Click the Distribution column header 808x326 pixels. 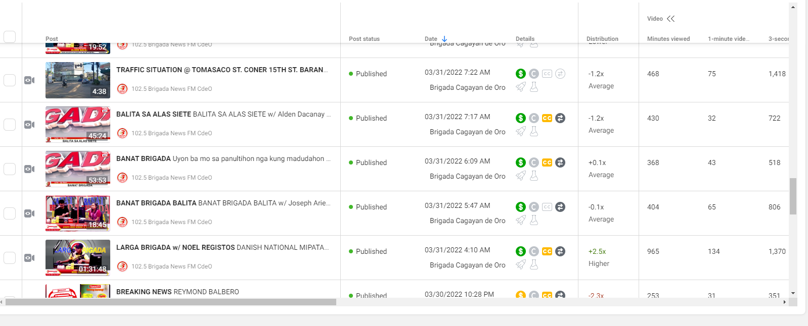click(602, 39)
